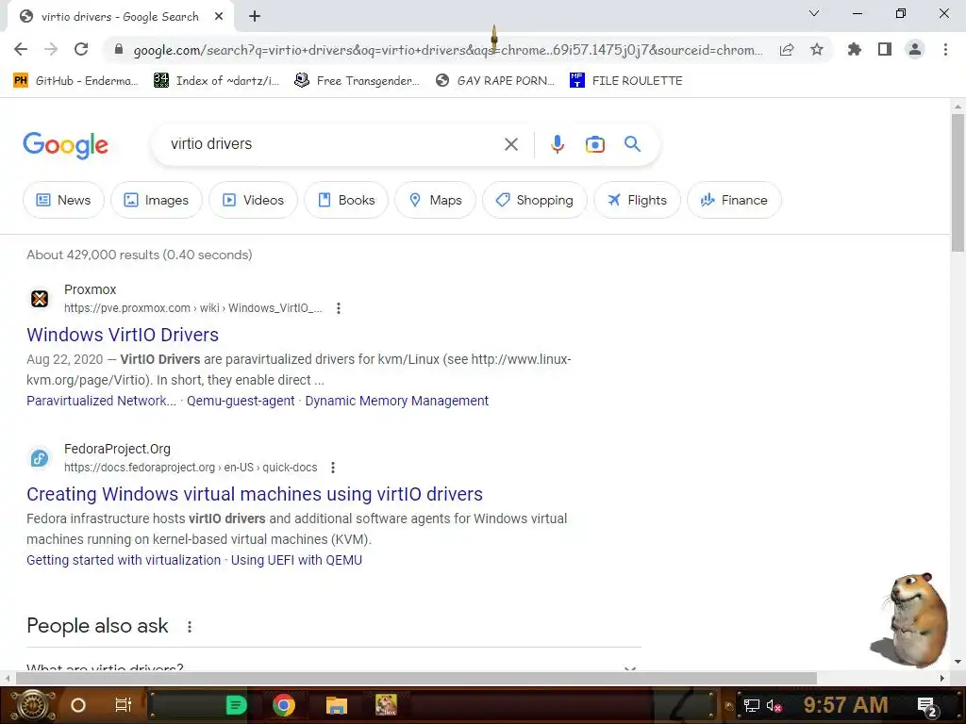Screen dimensions: 966x724
Task: Toggle the Chrome side panel
Action: click(x=885, y=49)
